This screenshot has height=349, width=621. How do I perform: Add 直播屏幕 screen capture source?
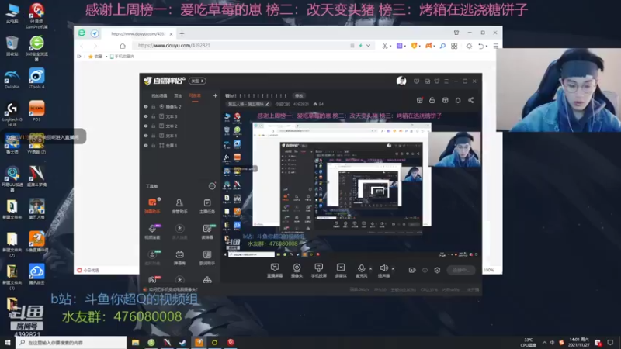(x=275, y=270)
